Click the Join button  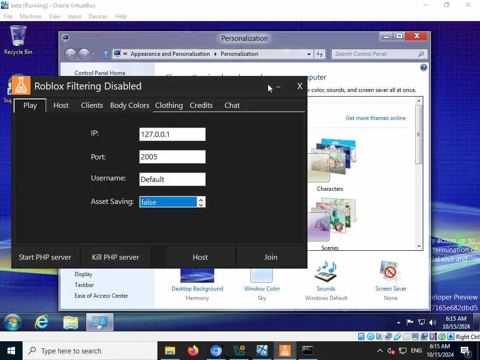pyautogui.click(x=271, y=257)
